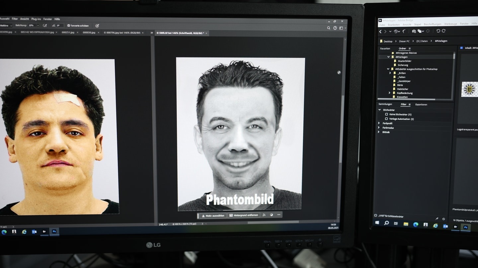The height and width of the screenshot is (268, 478).
Task: Open Microsoft Edge from left taskbar
Action: tap(4, 232)
